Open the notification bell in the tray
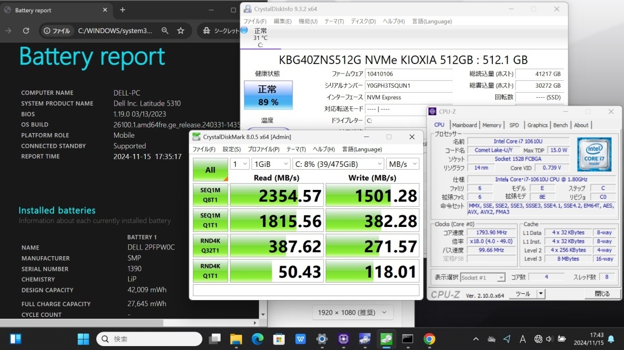The width and height of the screenshot is (624, 350). click(611, 339)
